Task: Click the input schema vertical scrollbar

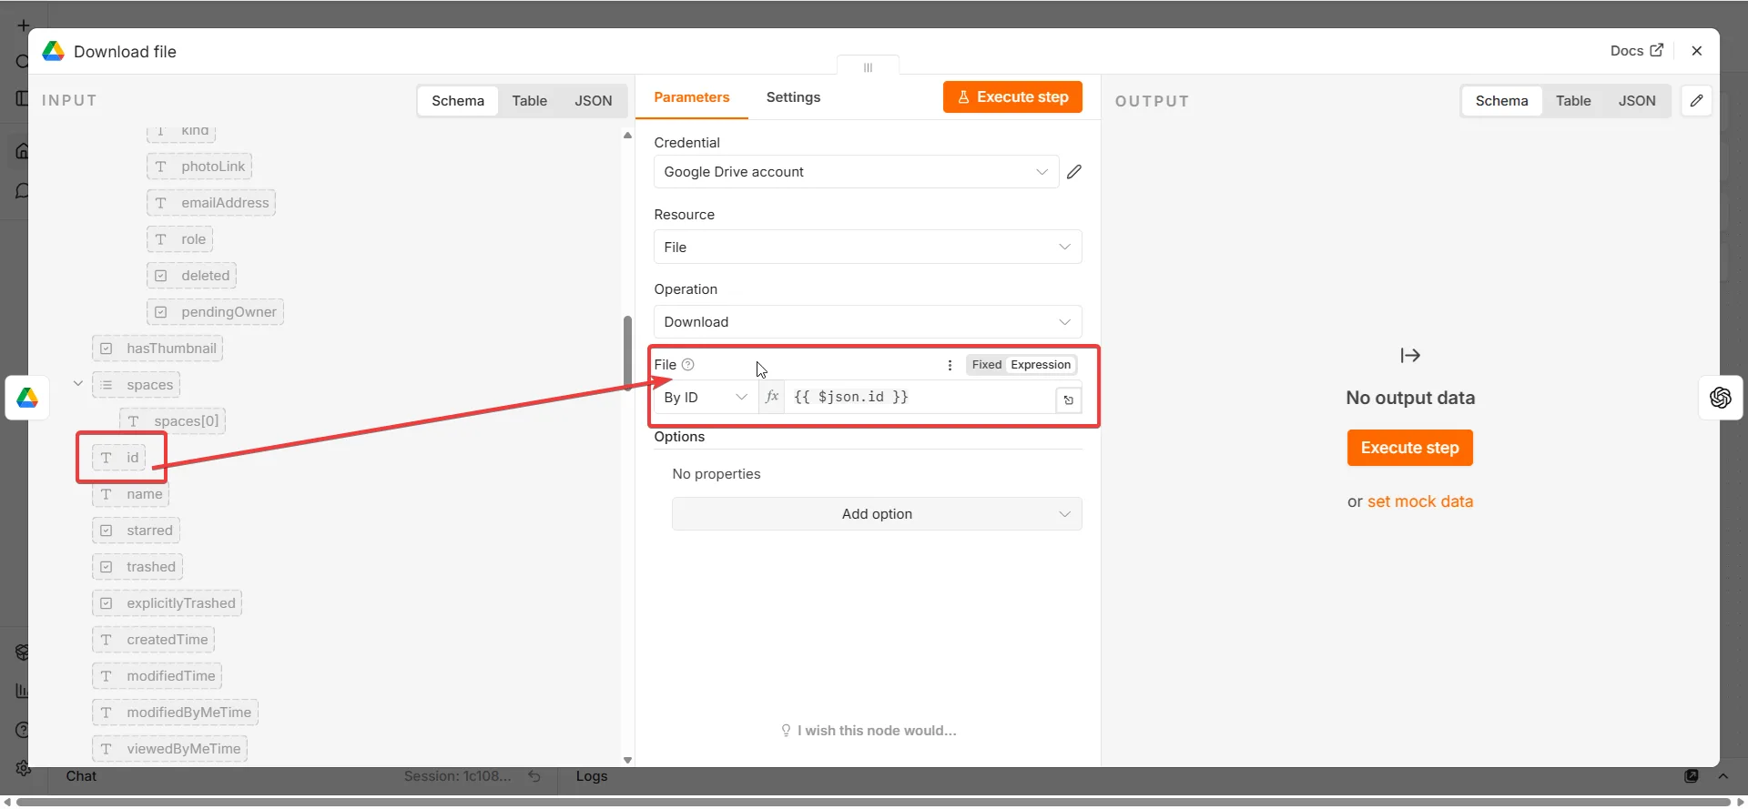Action: [627, 353]
